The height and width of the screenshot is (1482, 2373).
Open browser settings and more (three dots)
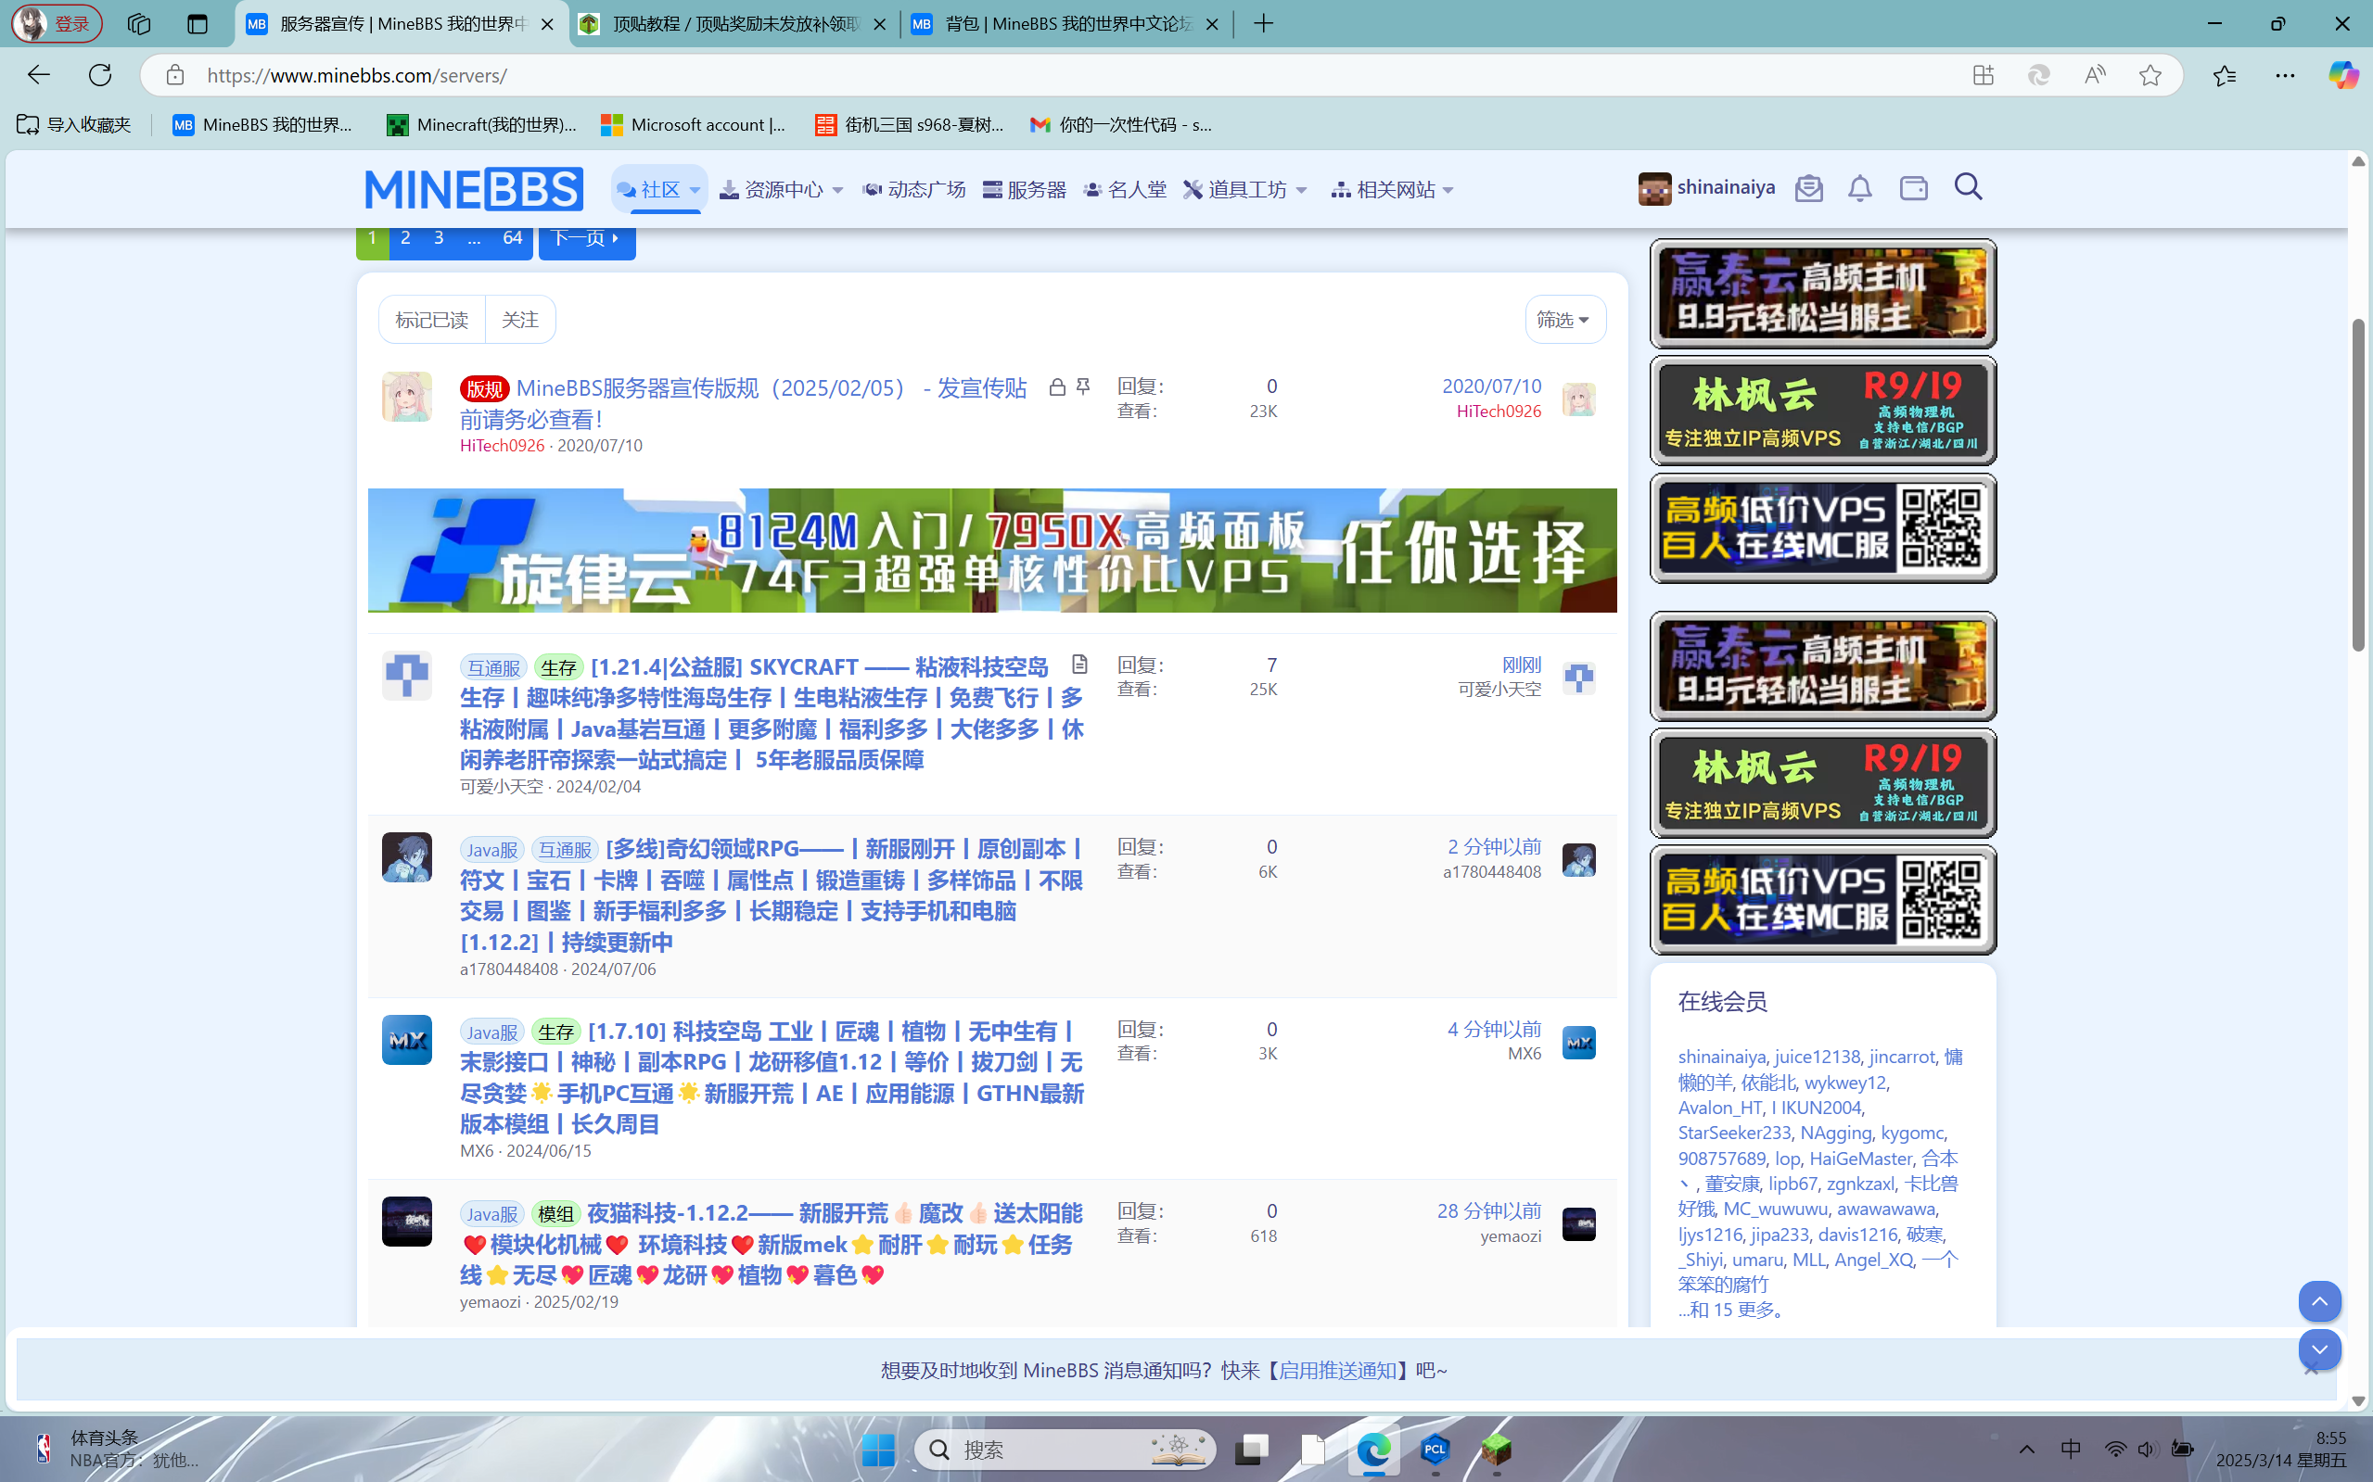[x=2285, y=75]
